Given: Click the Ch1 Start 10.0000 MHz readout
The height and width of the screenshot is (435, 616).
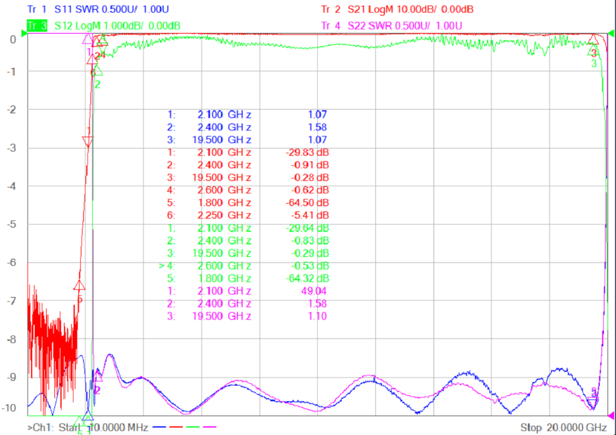Looking at the screenshot, I should click(88, 427).
